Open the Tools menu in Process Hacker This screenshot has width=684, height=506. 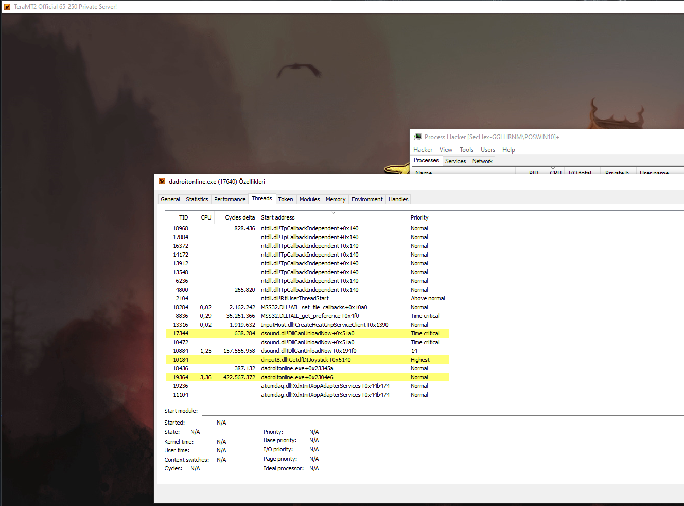pos(466,150)
